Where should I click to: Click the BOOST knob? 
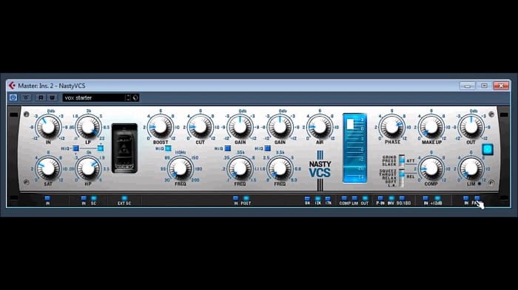point(161,127)
